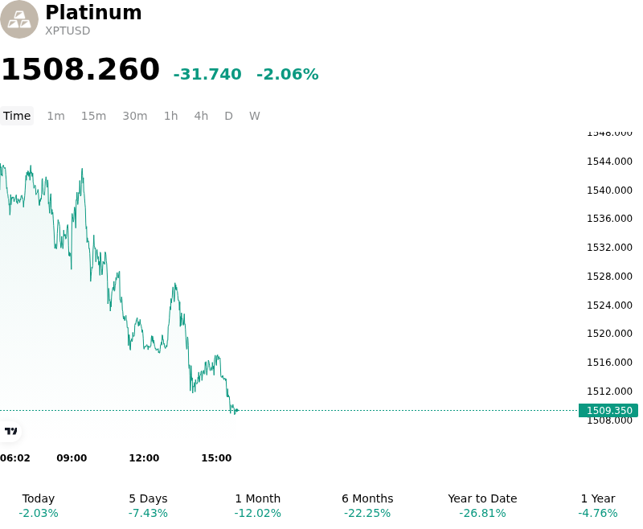Click the Platinum bars logo icon

pyautogui.click(x=19, y=19)
